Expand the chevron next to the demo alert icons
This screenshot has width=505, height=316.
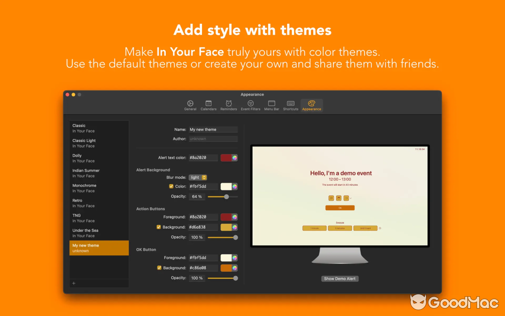pos(350,198)
